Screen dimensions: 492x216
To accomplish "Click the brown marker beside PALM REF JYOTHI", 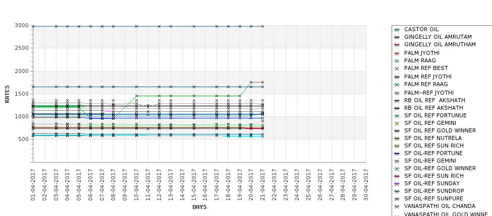I will 397,78.
